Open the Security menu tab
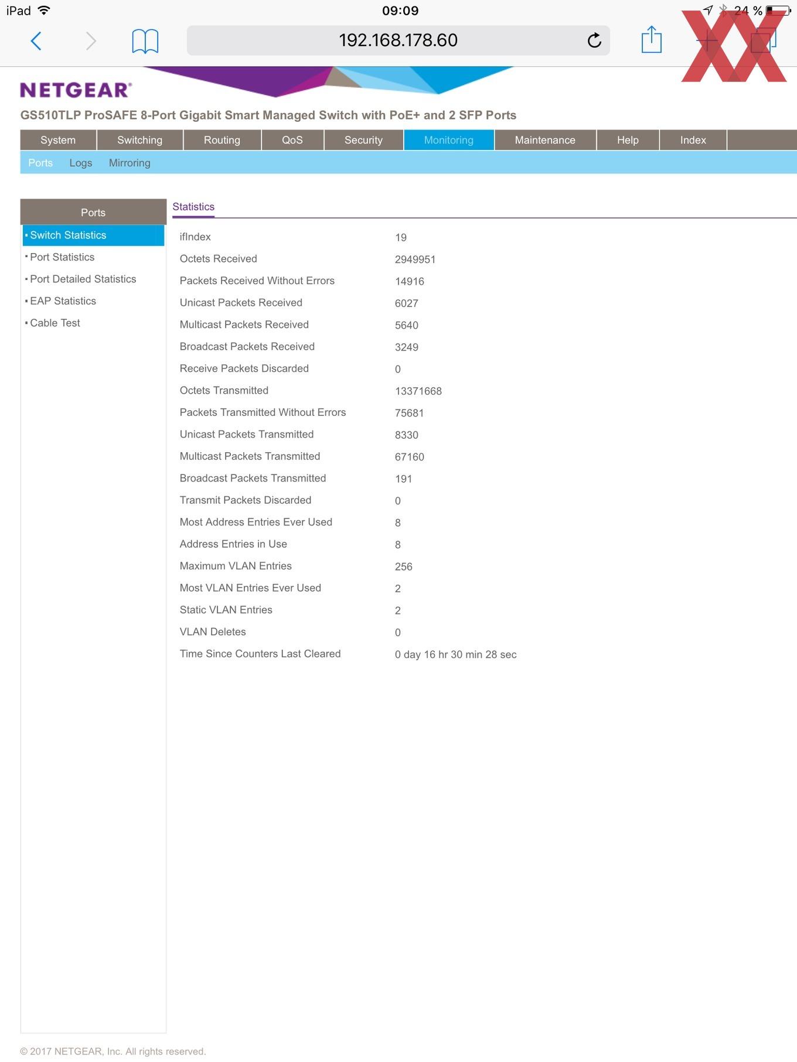Screen dimensions: 797x1062 point(363,140)
